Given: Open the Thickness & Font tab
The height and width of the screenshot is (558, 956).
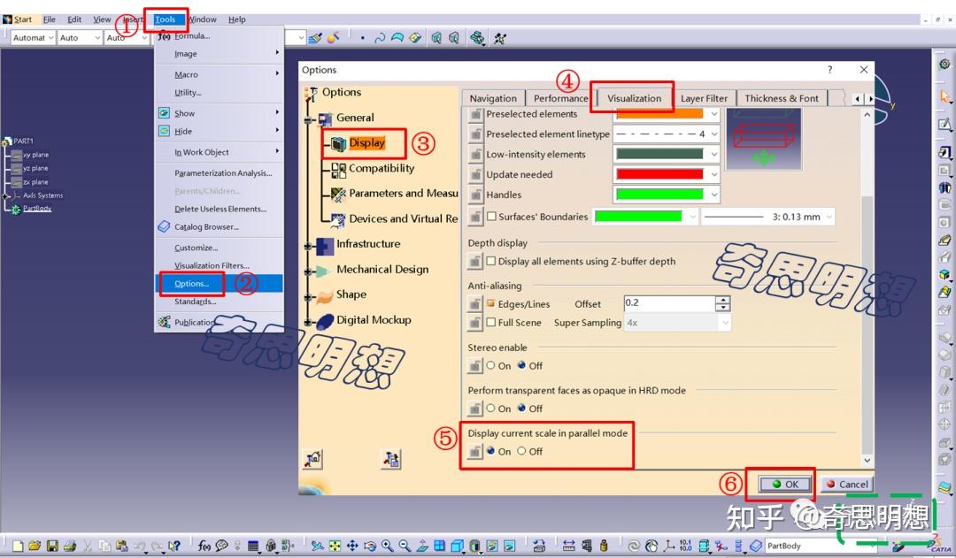Looking at the screenshot, I should point(782,98).
